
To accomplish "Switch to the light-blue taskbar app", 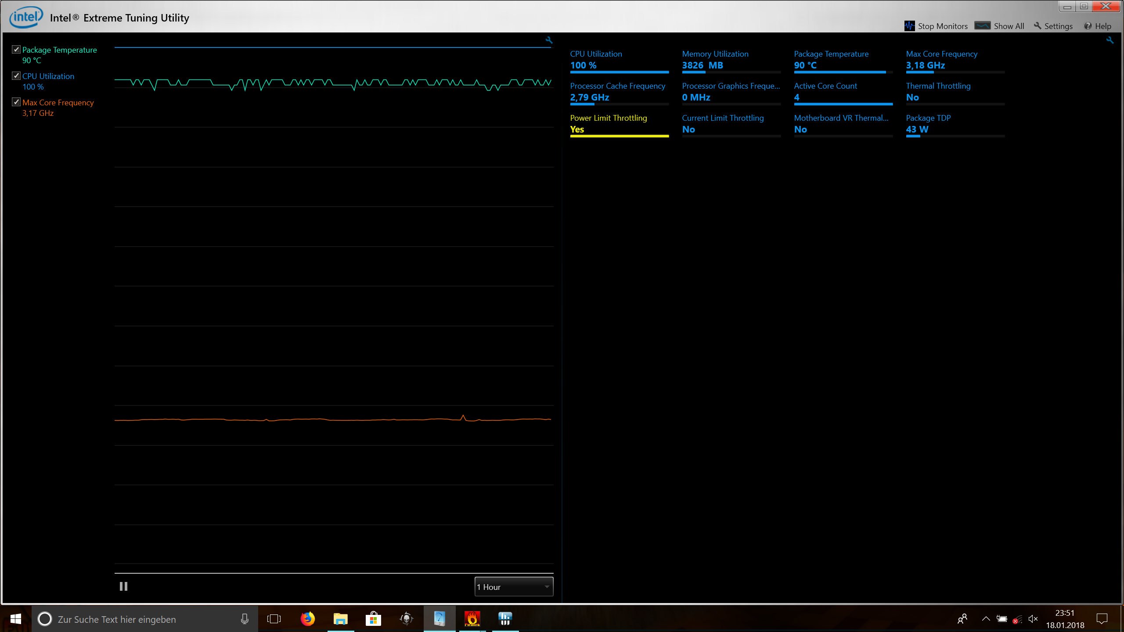I will [440, 619].
